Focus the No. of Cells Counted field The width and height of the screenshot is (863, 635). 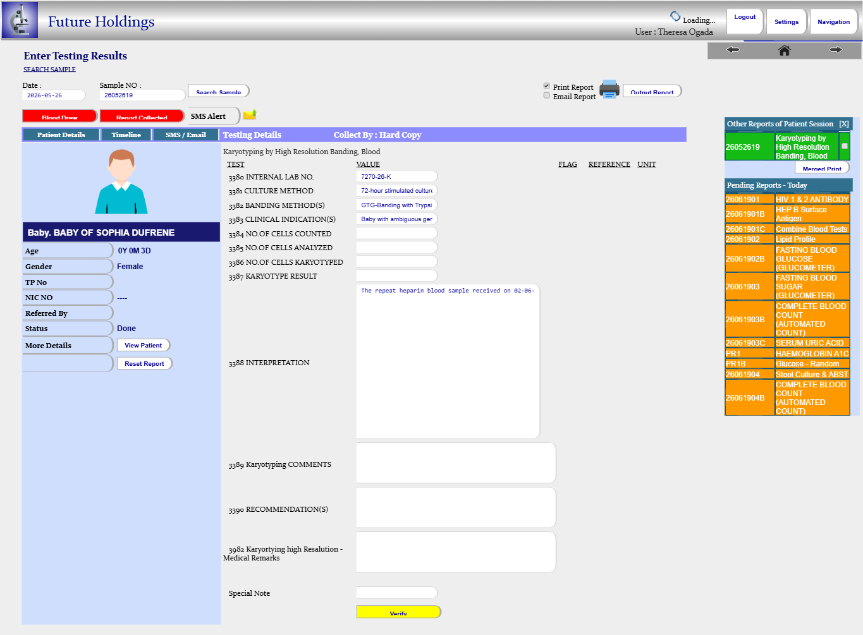pyautogui.click(x=396, y=233)
